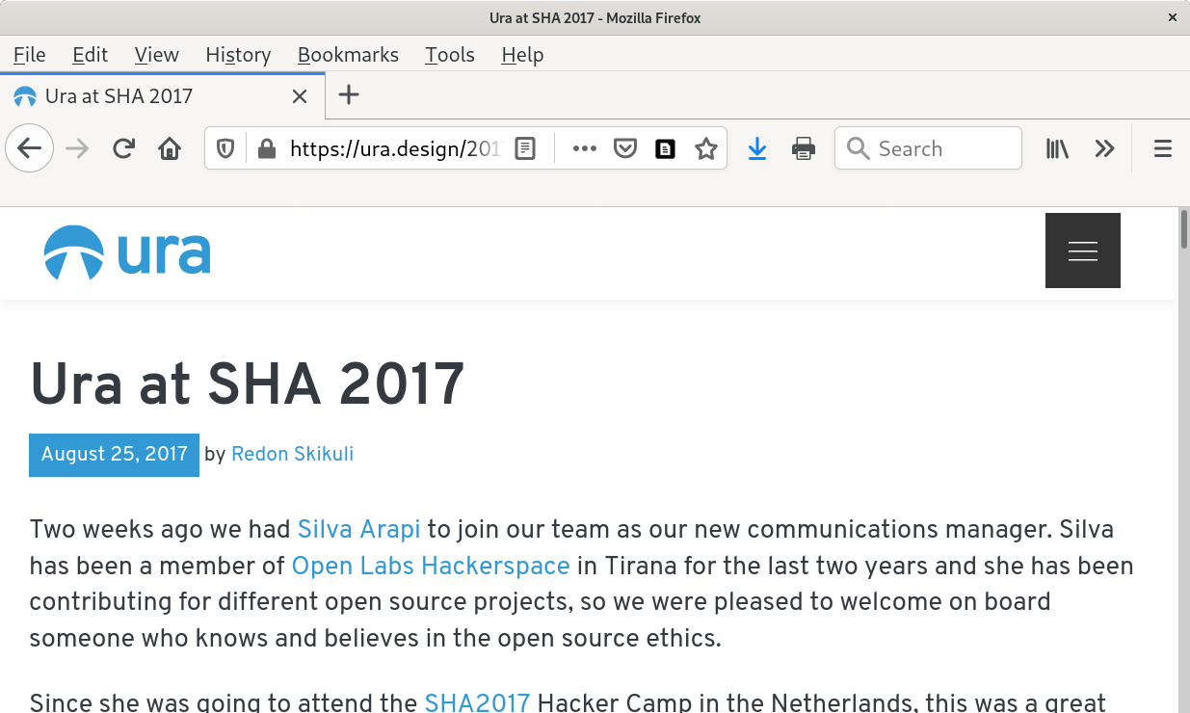
Task: Open Firefox application hamburger menu
Action: [1163, 148]
